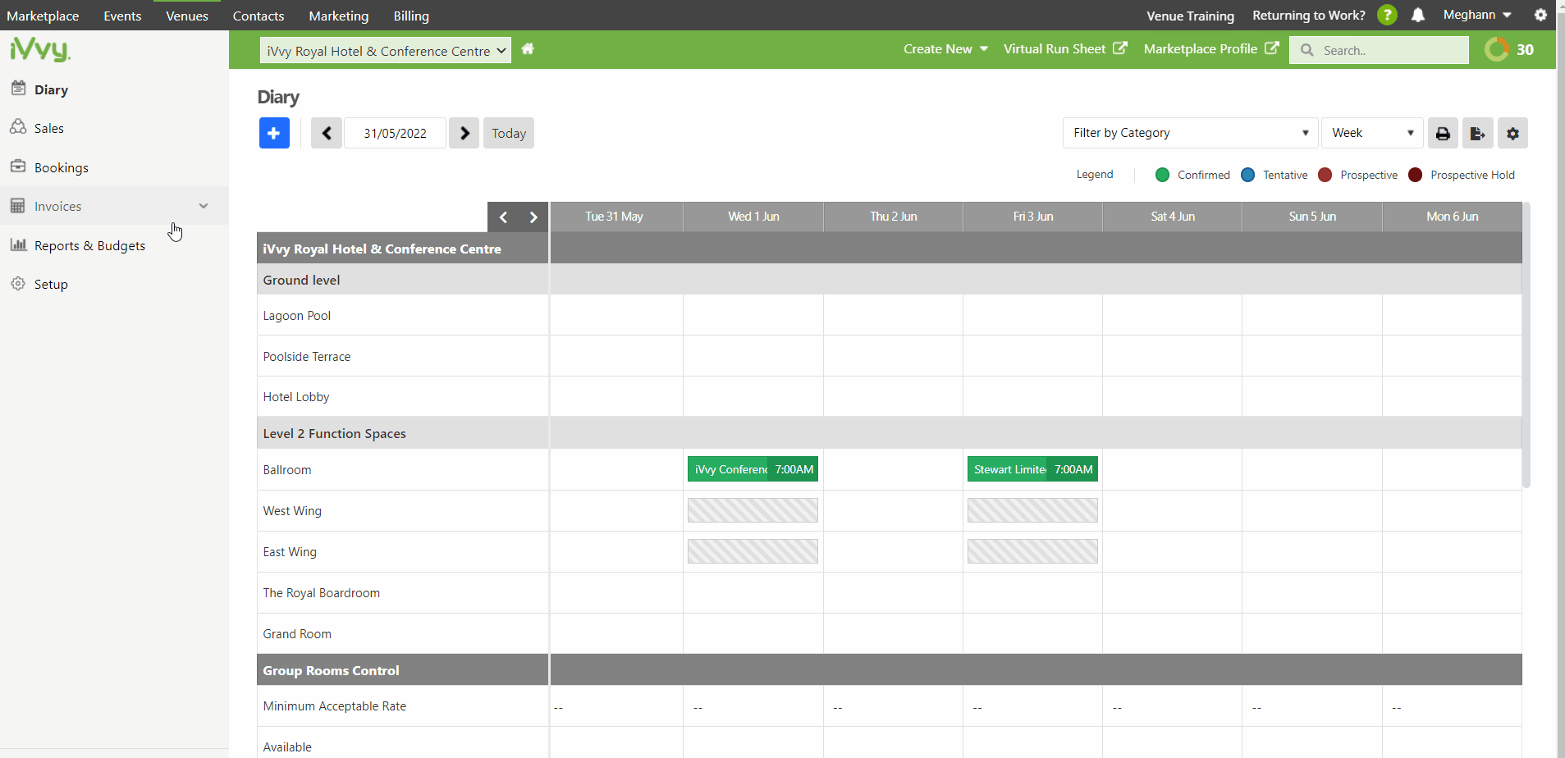This screenshot has width=1565, height=758.
Task: Open diary settings gear
Action: point(1512,133)
